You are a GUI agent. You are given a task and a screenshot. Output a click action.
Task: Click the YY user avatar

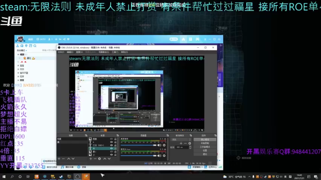click(20, 39)
